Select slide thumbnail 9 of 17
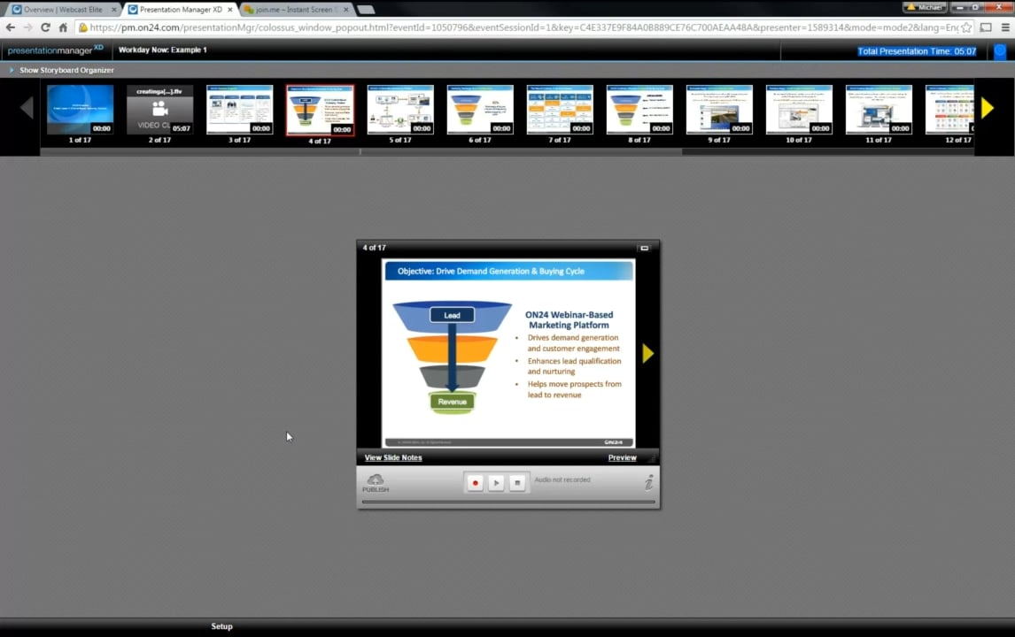Screen dimensions: 1015x637 click(x=719, y=110)
